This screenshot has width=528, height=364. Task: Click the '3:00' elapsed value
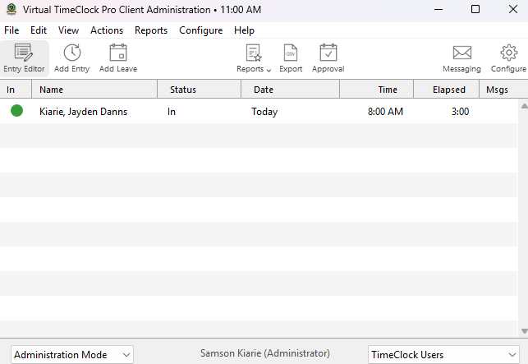(460, 112)
